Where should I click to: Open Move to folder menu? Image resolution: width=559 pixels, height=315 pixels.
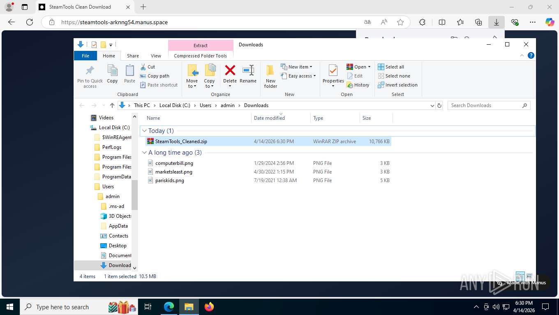point(192,76)
